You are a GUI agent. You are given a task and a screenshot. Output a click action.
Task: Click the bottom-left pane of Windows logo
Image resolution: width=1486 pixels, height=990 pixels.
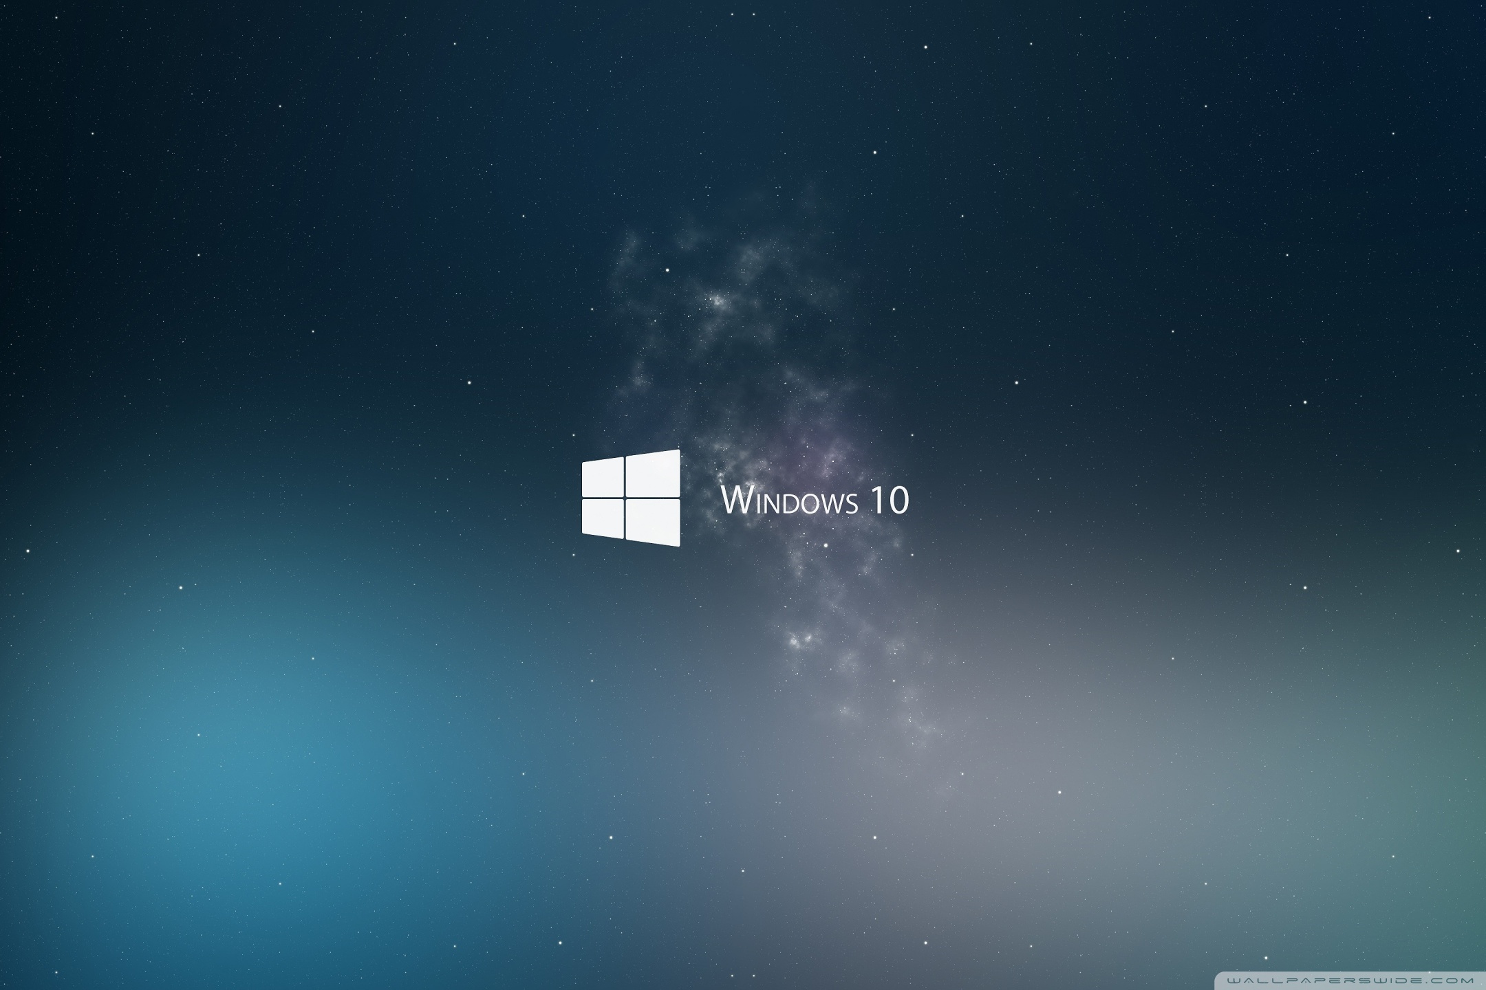pyautogui.click(x=603, y=517)
